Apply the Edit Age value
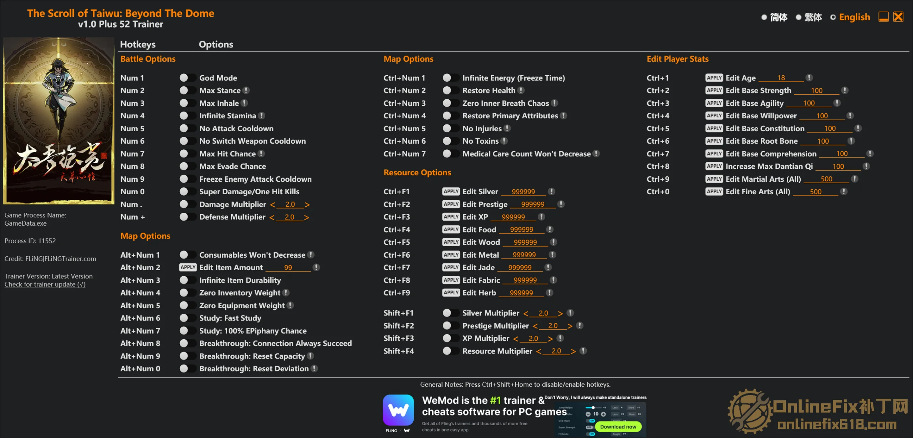Image resolution: width=913 pixels, height=438 pixels. coord(714,78)
